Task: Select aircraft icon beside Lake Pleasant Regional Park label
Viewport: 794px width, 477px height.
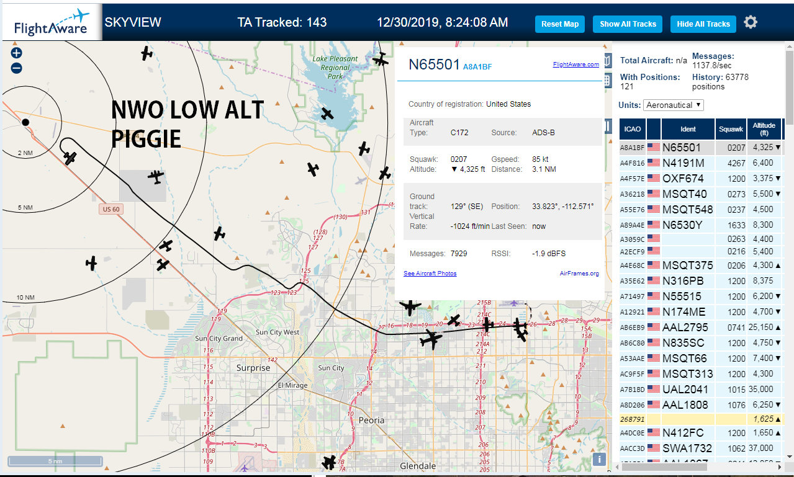Action: tap(381, 60)
